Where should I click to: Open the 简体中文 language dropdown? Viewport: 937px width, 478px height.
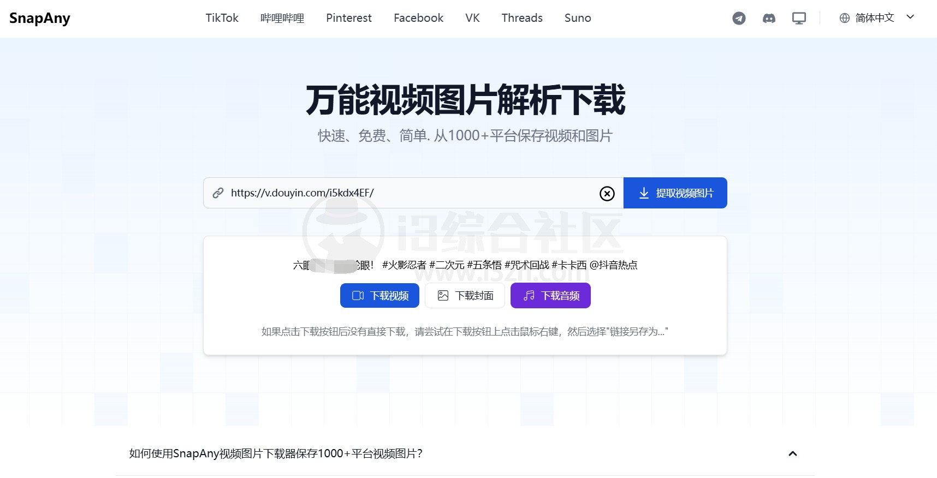point(874,18)
